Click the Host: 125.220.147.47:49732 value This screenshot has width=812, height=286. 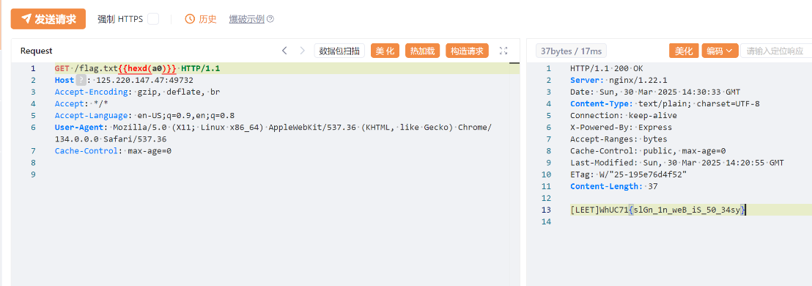tap(145, 80)
